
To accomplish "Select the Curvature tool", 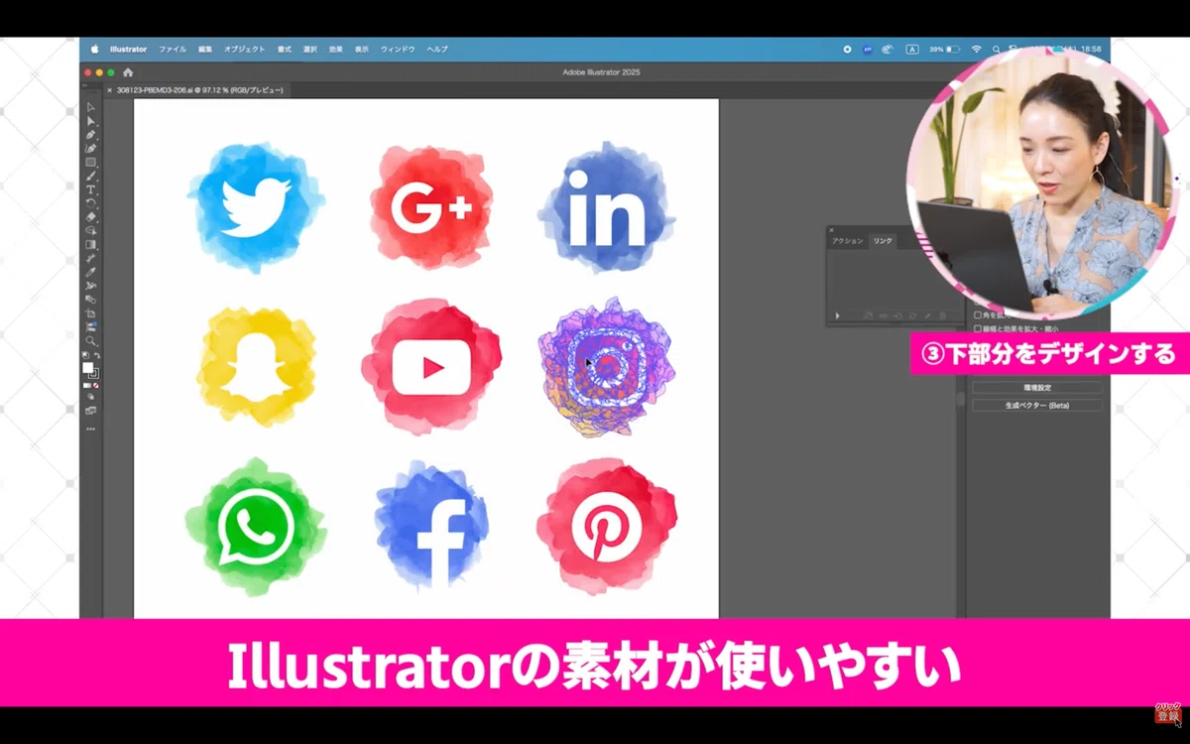I will [91, 148].
